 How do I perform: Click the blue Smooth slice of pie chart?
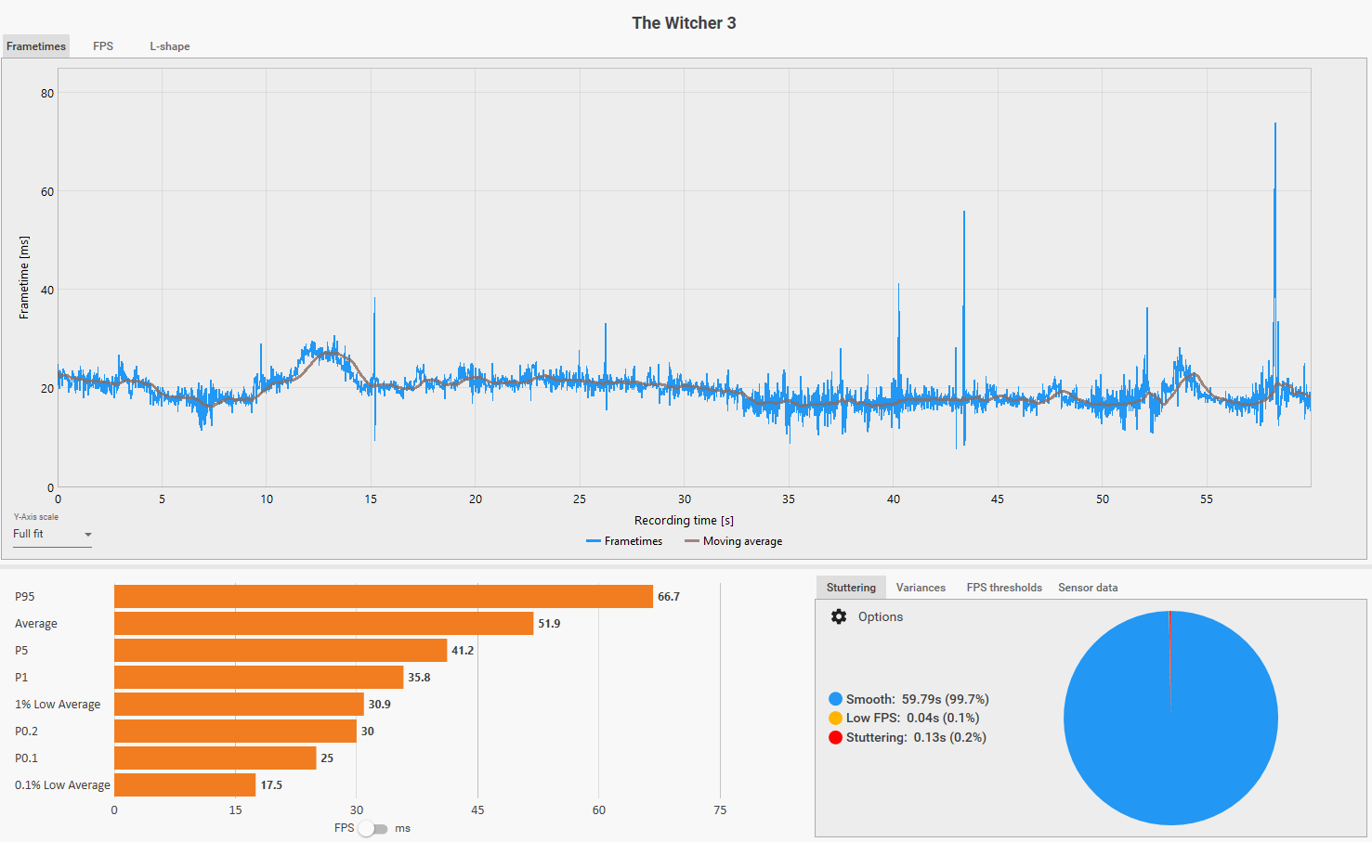1170,743
